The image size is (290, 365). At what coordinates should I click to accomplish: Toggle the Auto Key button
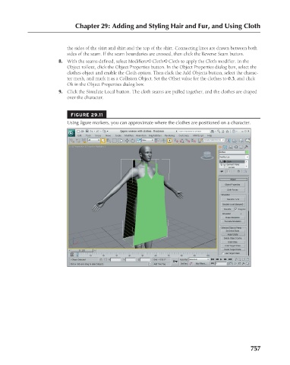coord(184,259)
